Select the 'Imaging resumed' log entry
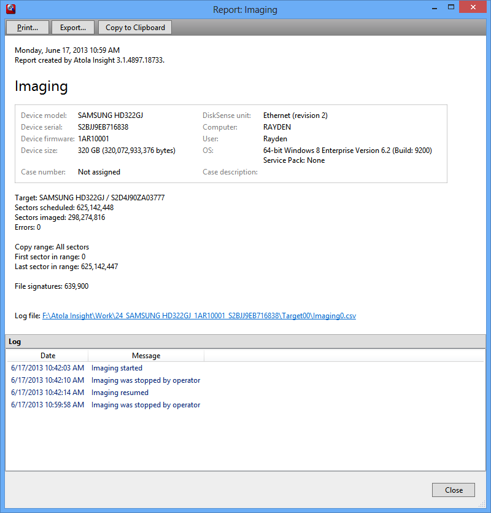This screenshot has height=513, width=491. [245, 393]
